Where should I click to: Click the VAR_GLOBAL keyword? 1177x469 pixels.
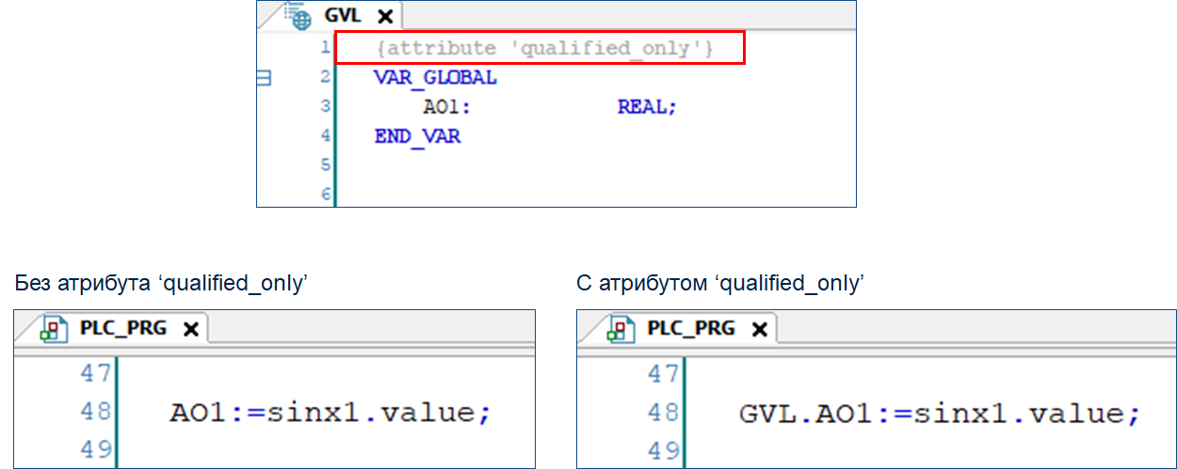pos(435,78)
